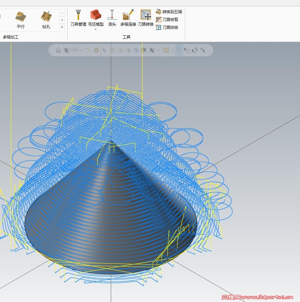
Task: Click 刀路修剪 toolpath trim
Action: tap(167, 20)
